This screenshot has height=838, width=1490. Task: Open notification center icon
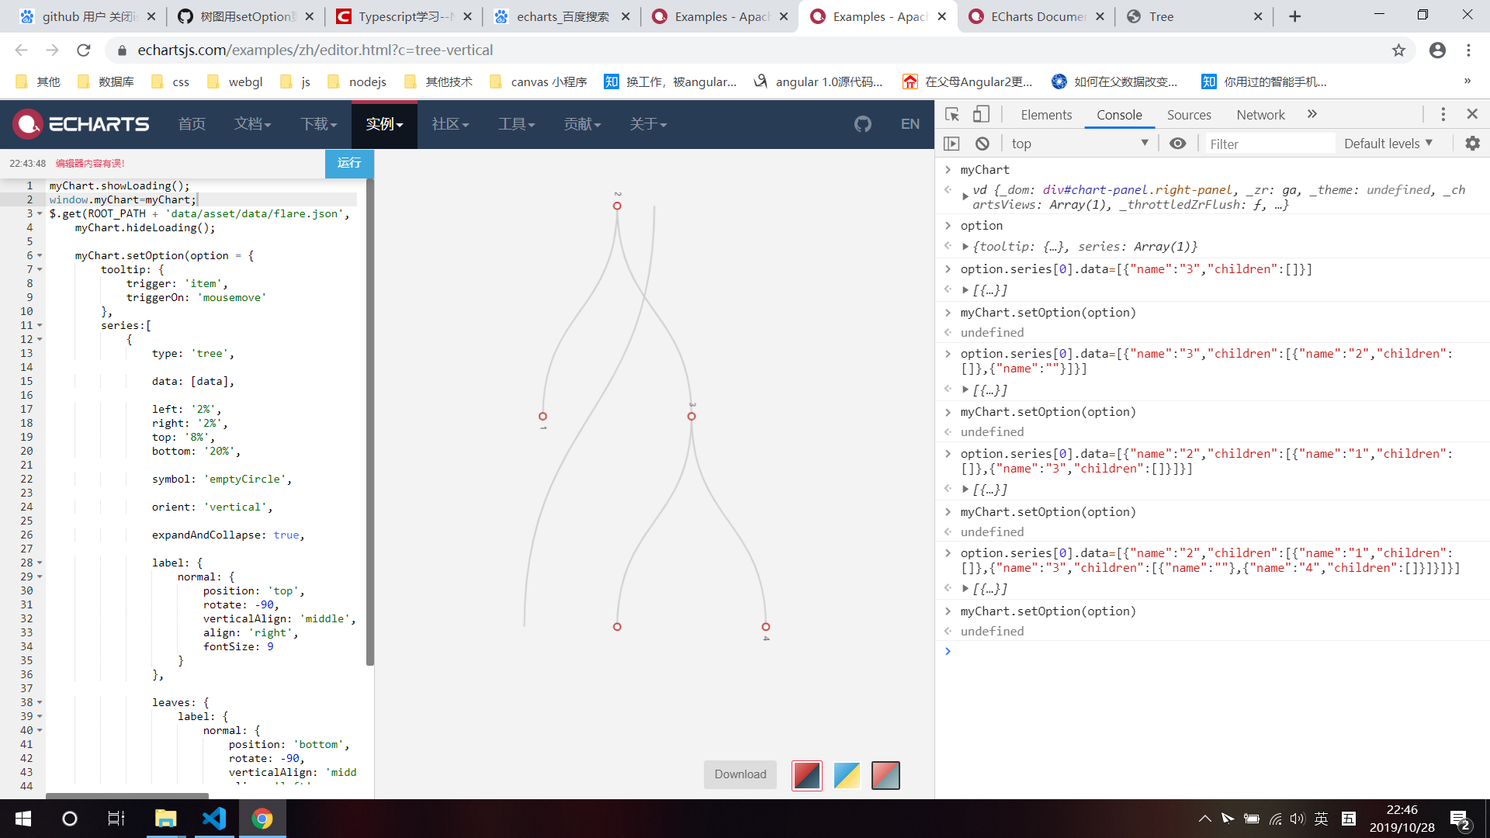click(x=1460, y=819)
